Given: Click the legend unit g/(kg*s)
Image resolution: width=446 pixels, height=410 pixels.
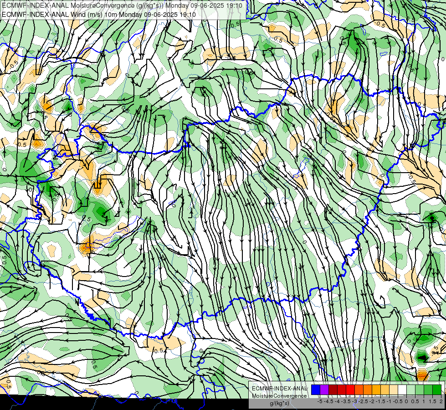Looking at the screenshot, I should tap(279, 403).
